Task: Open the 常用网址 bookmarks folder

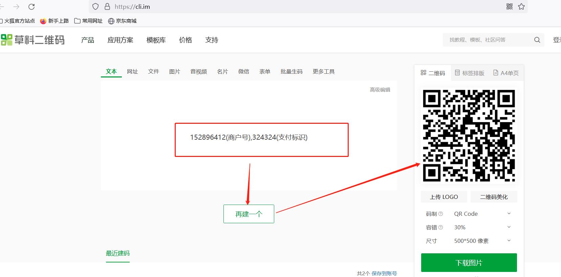Action: [x=88, y=21]
